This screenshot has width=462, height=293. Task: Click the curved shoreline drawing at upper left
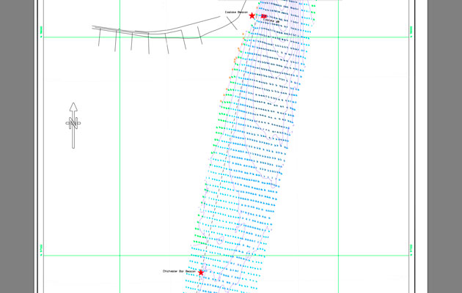pyautogui.click(x=161, y=31)
